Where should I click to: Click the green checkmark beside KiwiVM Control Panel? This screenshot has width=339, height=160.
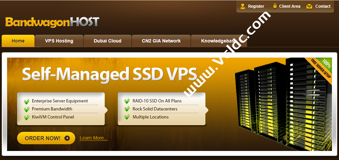pyautogui.click(x=27, y=117)
